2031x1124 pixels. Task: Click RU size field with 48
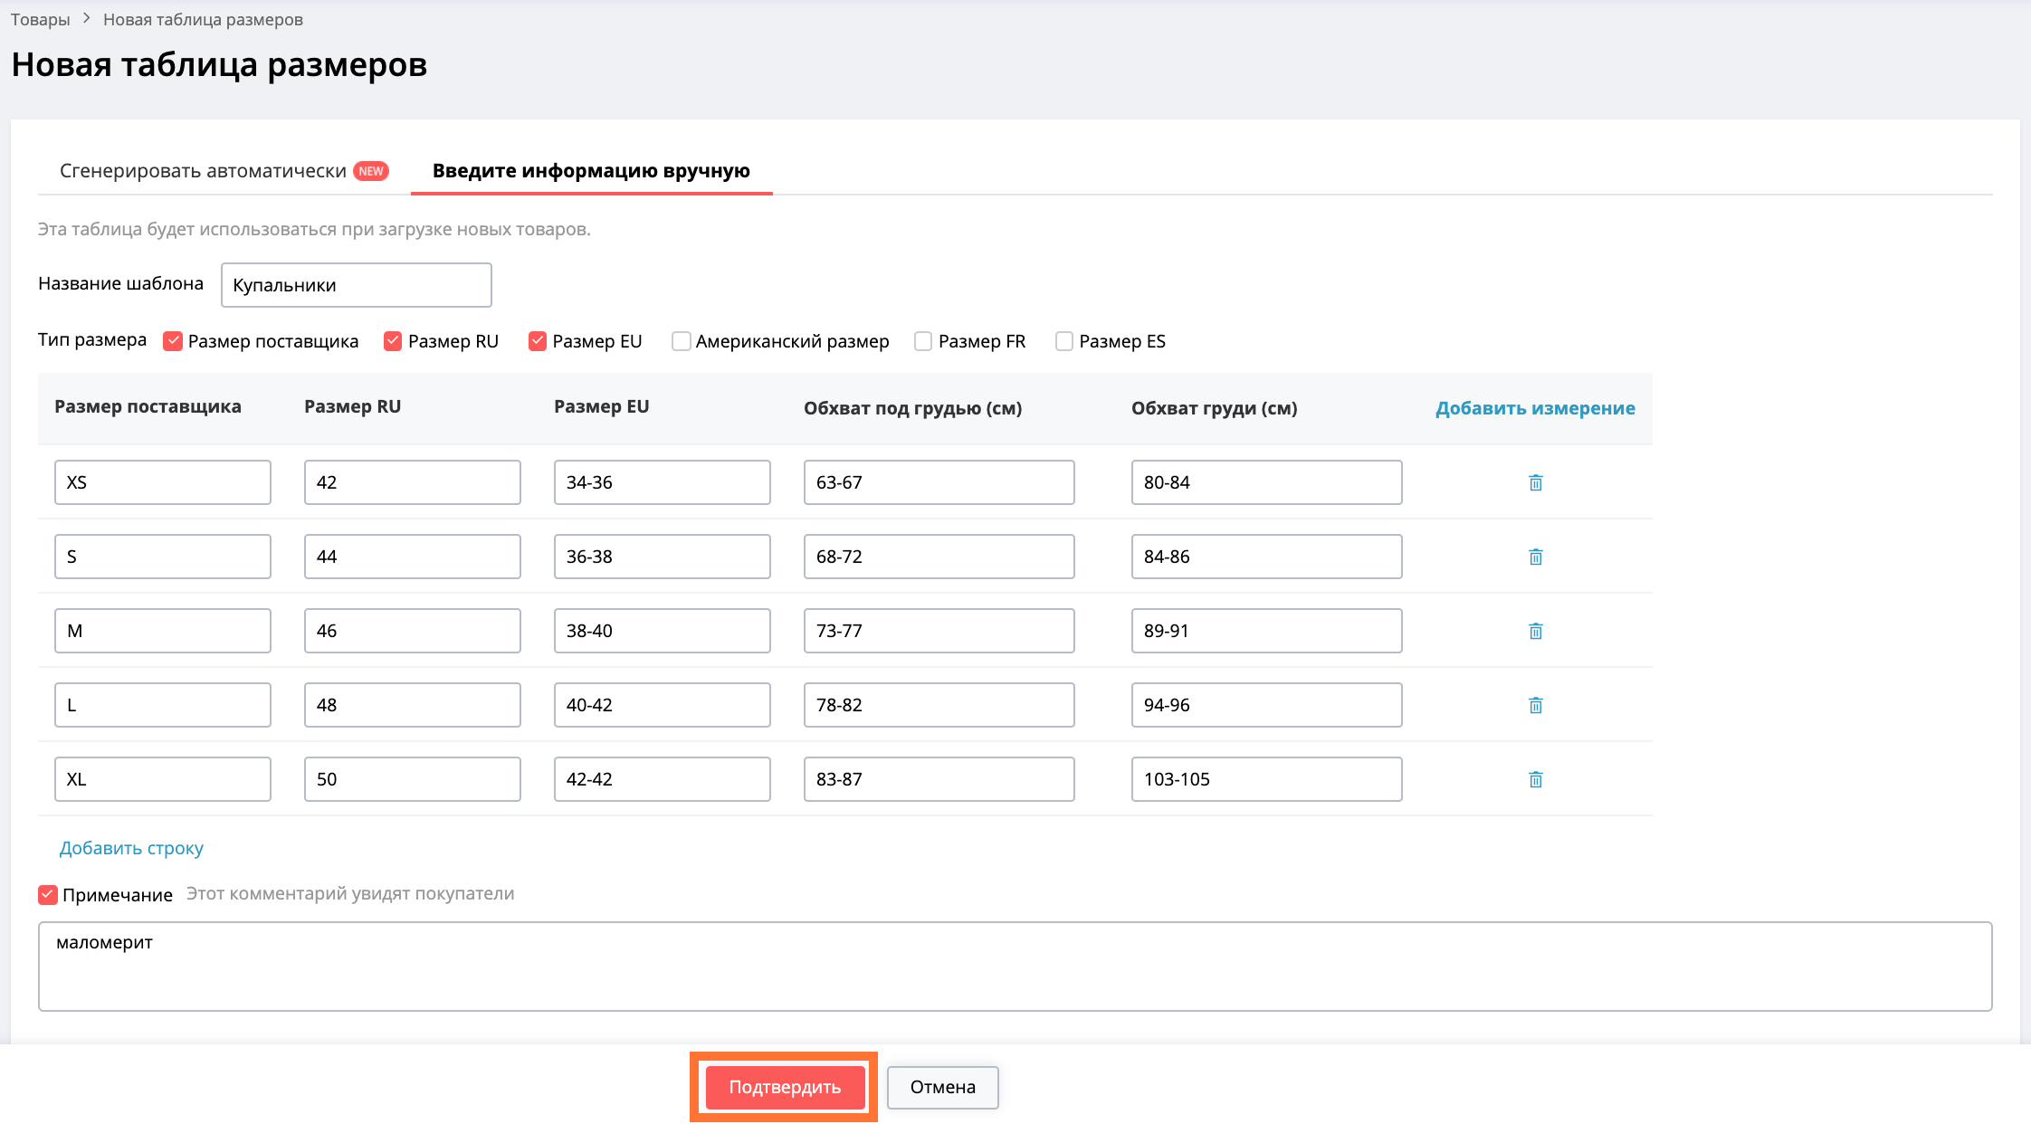pos(413,705)
